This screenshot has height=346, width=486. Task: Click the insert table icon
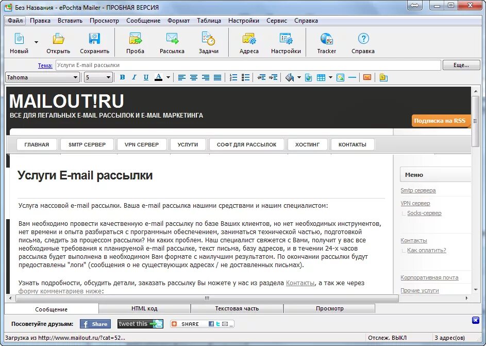(x=321, y=77)
